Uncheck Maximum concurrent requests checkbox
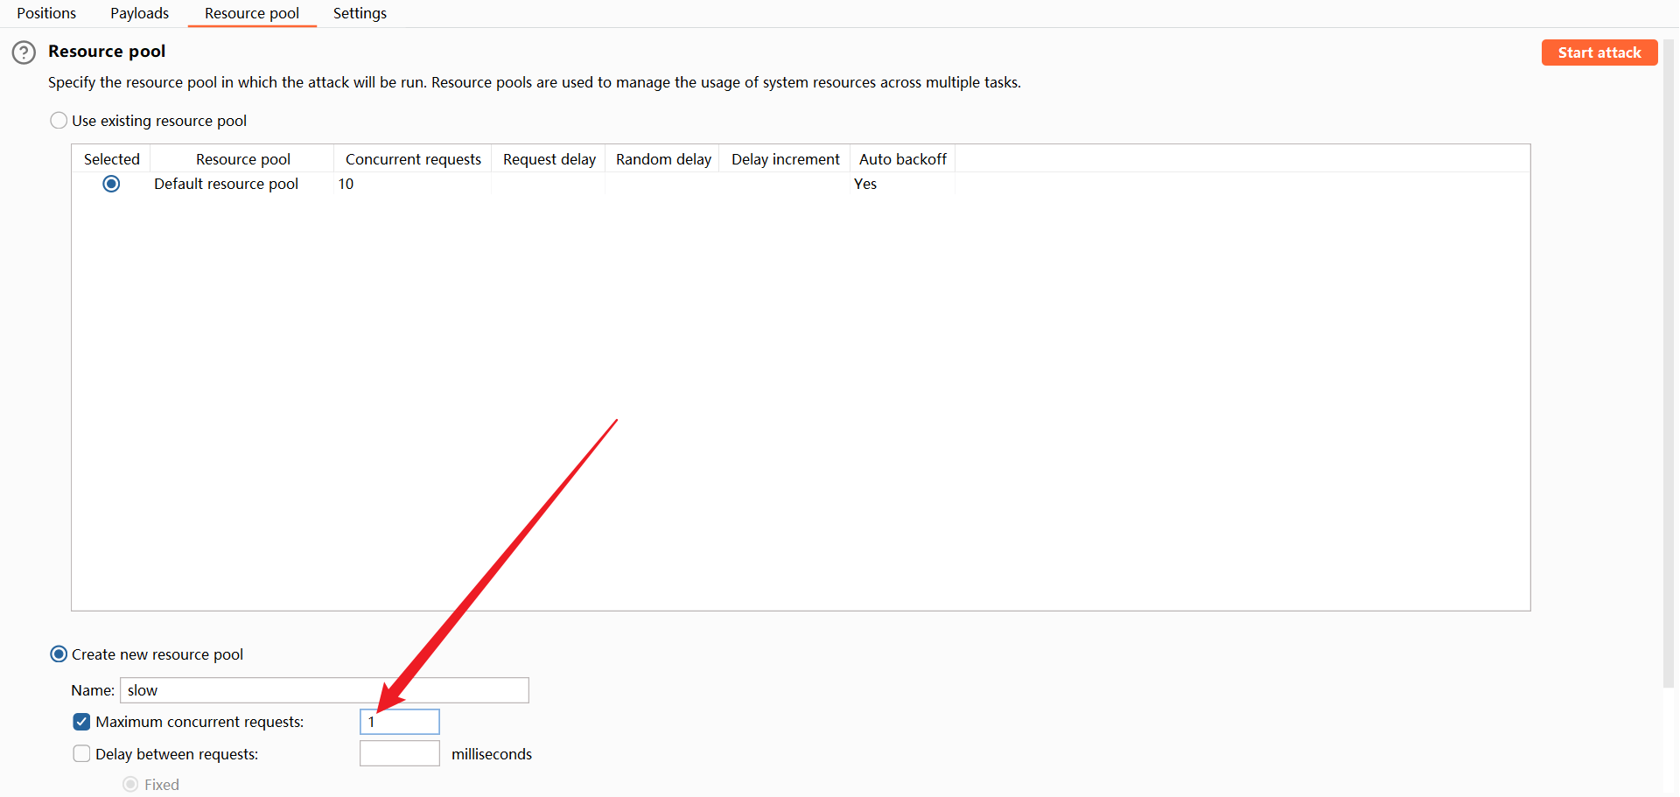 (81, 722)
